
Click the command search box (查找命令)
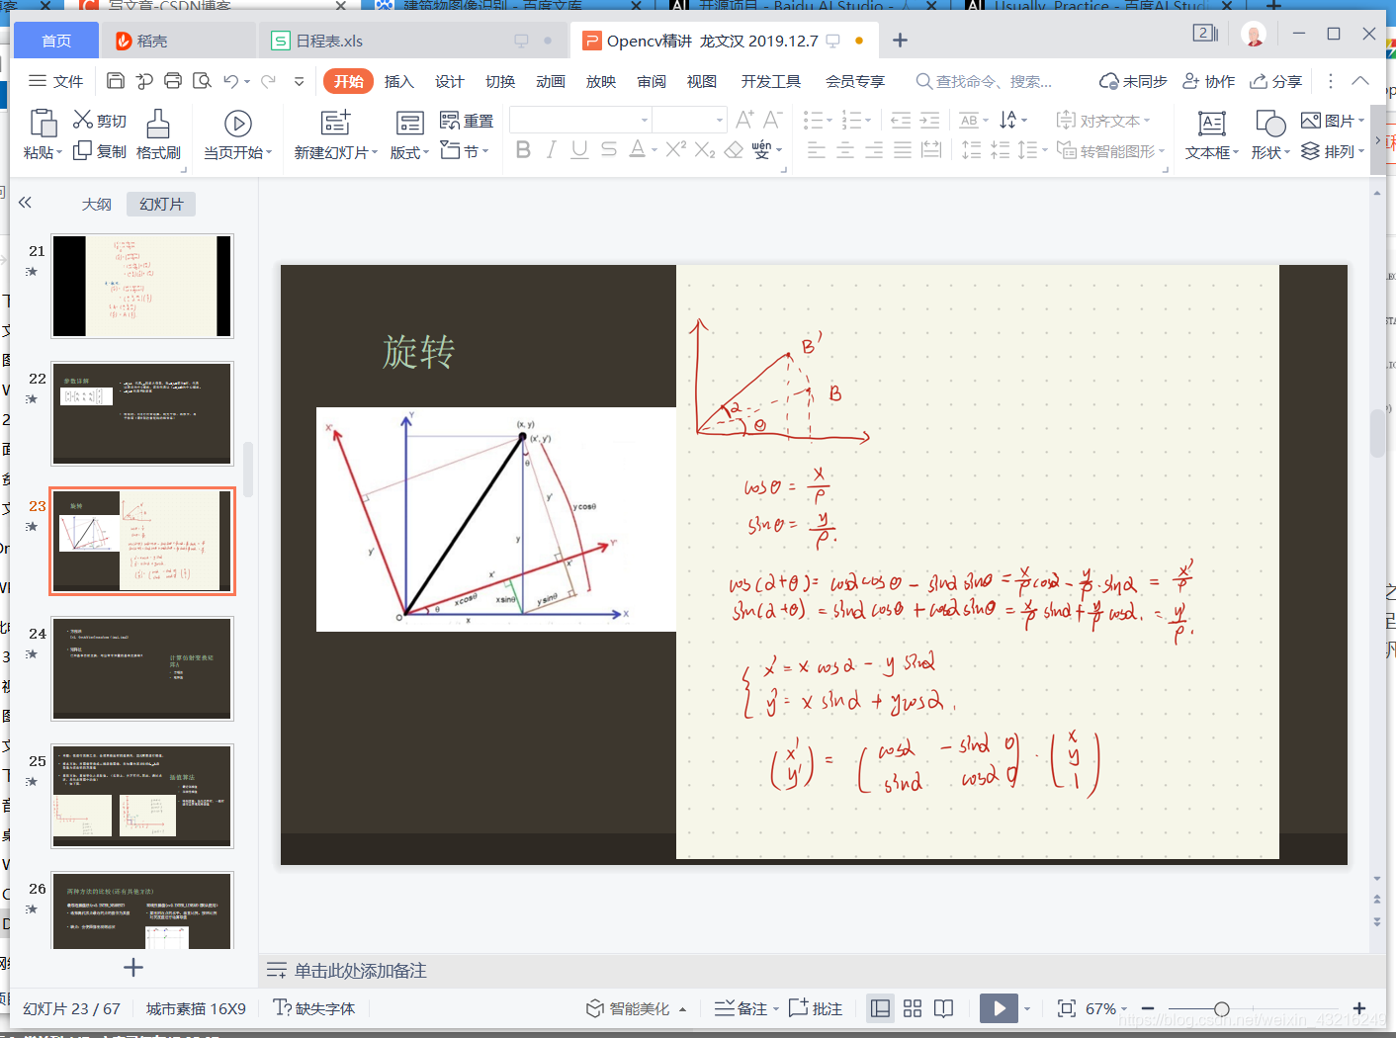(984, 81)
